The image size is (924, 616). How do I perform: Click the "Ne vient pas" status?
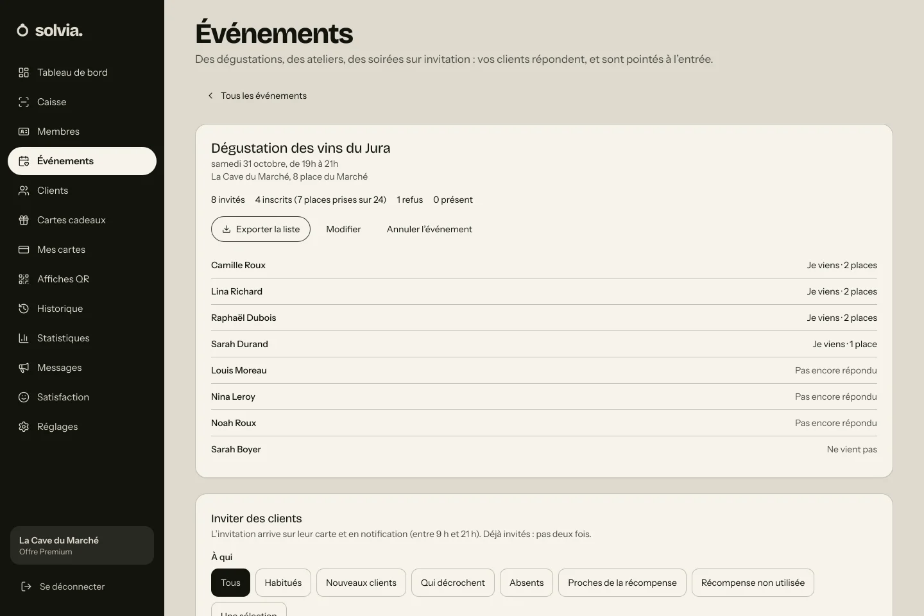click(x=851, y=449)
